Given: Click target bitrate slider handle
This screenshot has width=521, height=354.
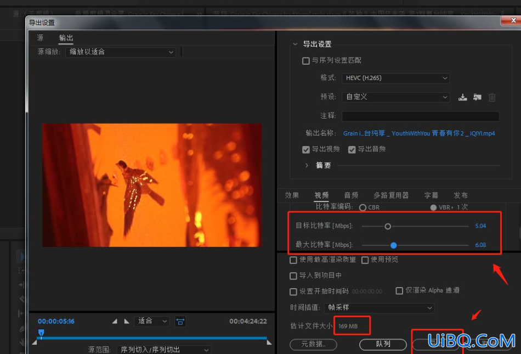Looking at the screenshot, I should click(387, 226).
